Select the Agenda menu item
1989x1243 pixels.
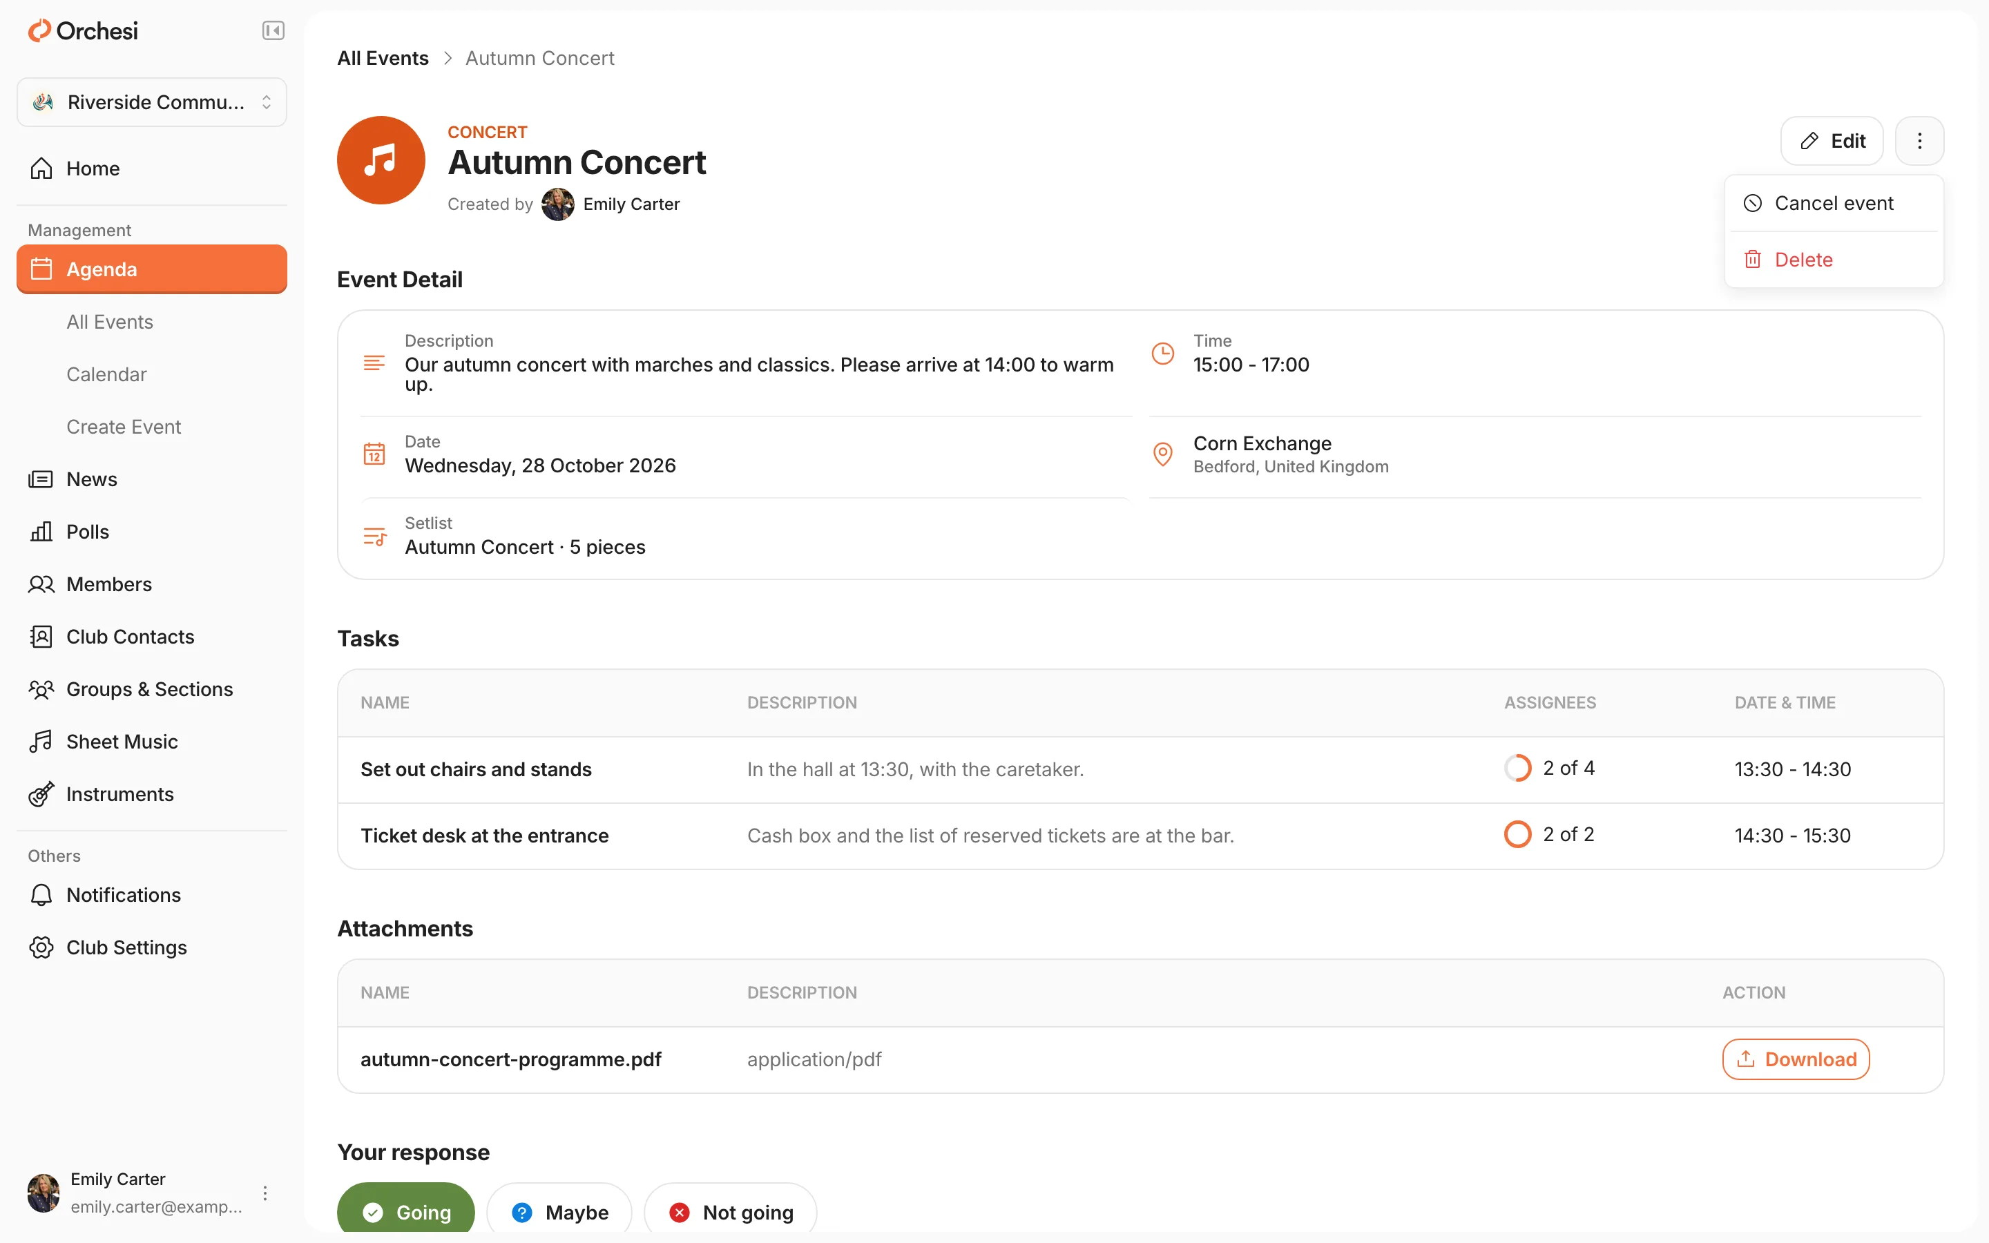coord(152,269)
